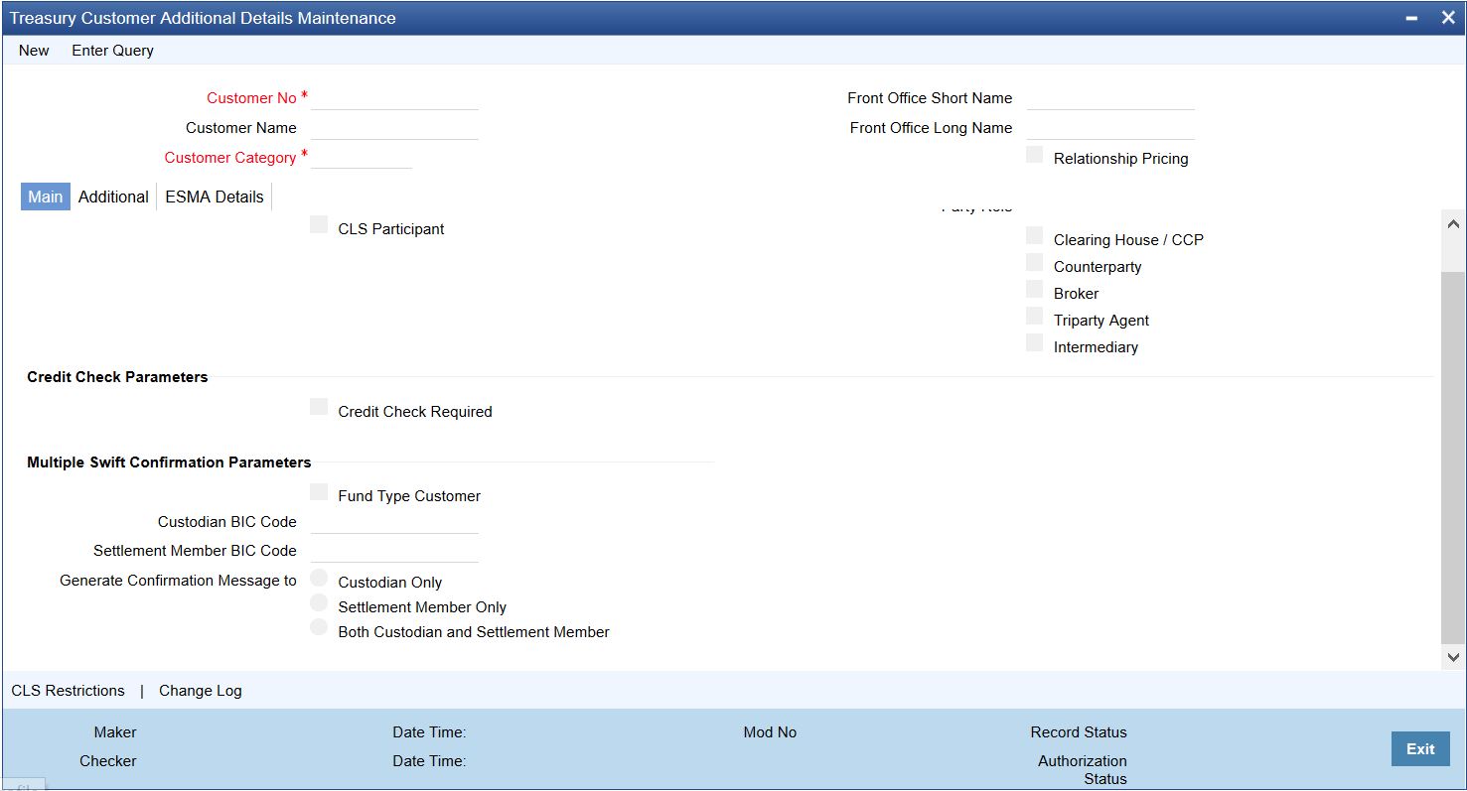Image resolution: width=1467 pixels, height=791 pixels.
Task: Open the ESMA Details tab
Action: point(215,197)
